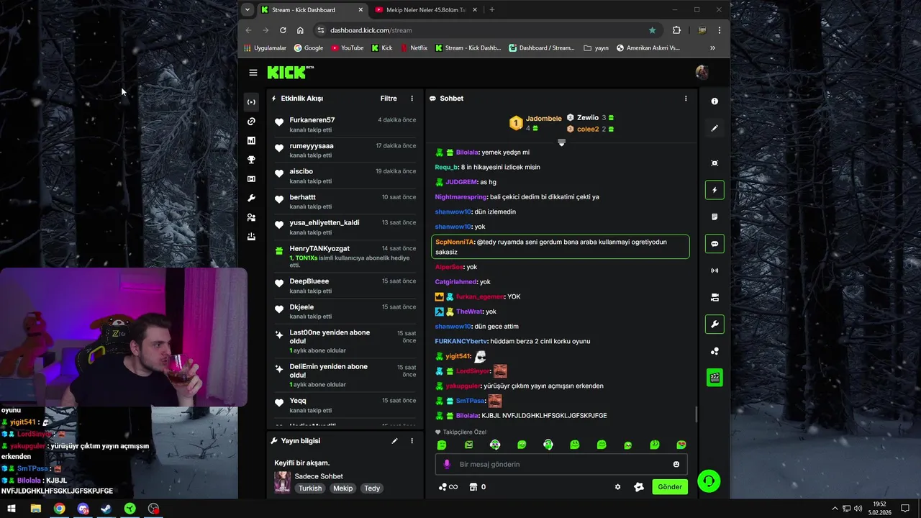Open the wrench settings icon in left sidebar
The height and width of the screenshot is (518, 921).
pos(251,198)
